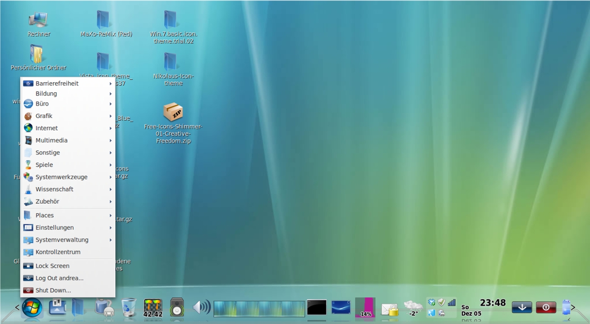The width and height of the screenshot is (590, 324).
Task: Select the Nikolaus-Icon-theme folder
Action: pos(173,69)
